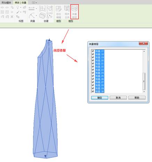The image size is (152, 162).
Task: Click the 体量楼层 (Mass Floors) ribbon icon
Action: (74, 12)
